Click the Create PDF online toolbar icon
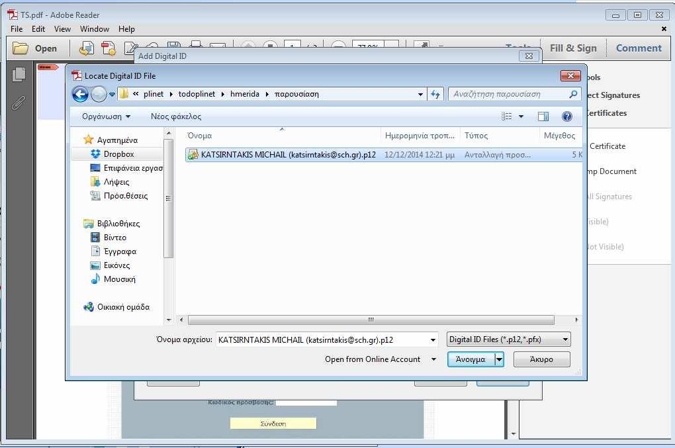Image resolution: width=675 pixels, height=448 pixels. click(x=87, y=48)
